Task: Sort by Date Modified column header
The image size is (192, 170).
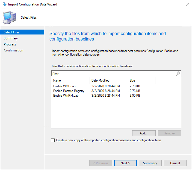Action: 109,80
